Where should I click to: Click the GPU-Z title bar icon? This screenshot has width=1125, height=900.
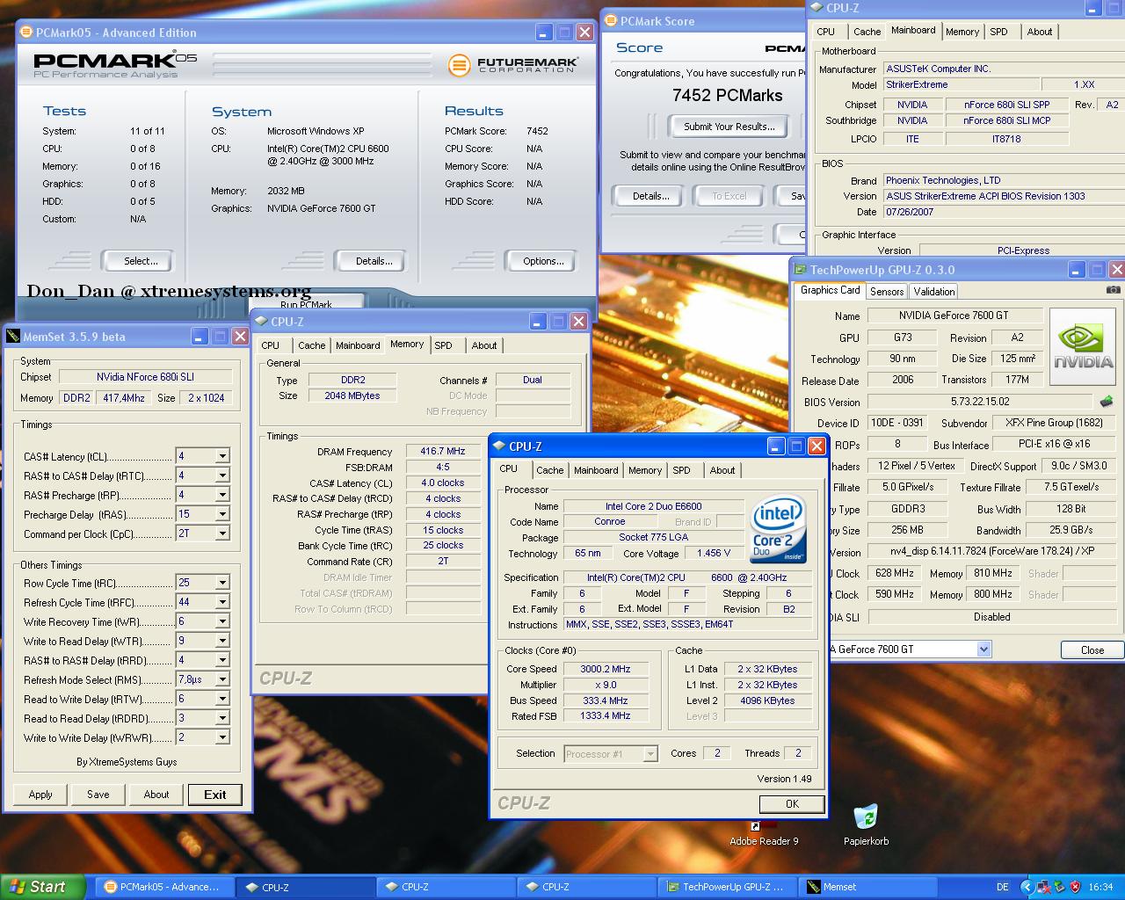[x=800, y=270]
